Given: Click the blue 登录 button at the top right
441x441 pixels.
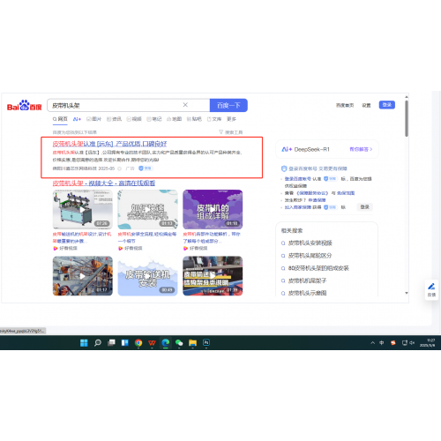Looking at the screenshot, I should [387, 105].
